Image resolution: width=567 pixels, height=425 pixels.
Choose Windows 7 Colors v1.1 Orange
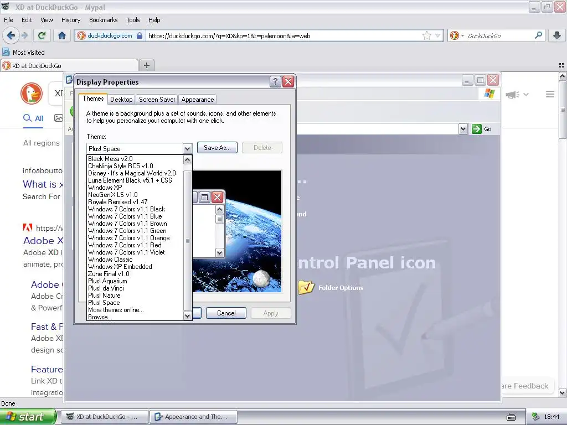(135, 238)
